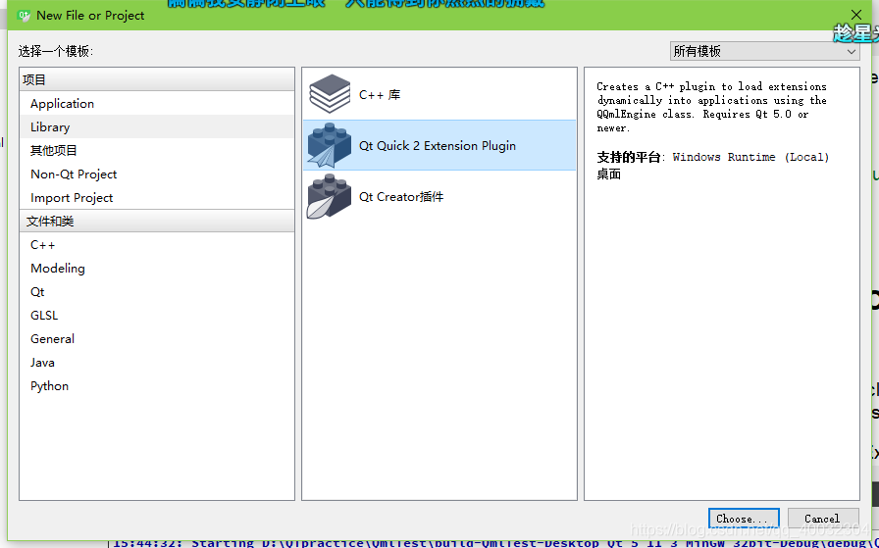
Task: Select the General category
Action: coord(157,338)
